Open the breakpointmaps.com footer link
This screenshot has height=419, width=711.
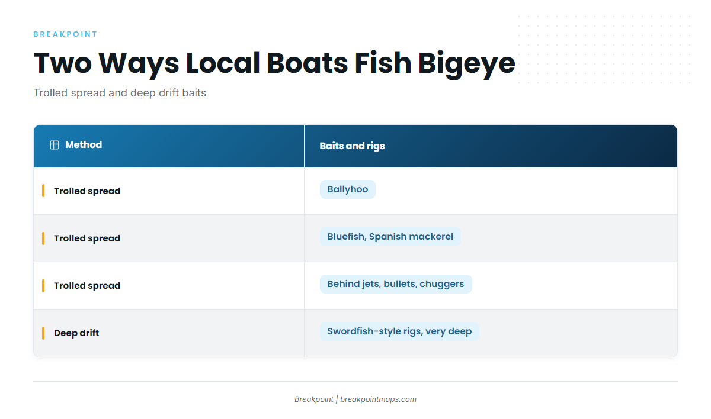point(379,399)
